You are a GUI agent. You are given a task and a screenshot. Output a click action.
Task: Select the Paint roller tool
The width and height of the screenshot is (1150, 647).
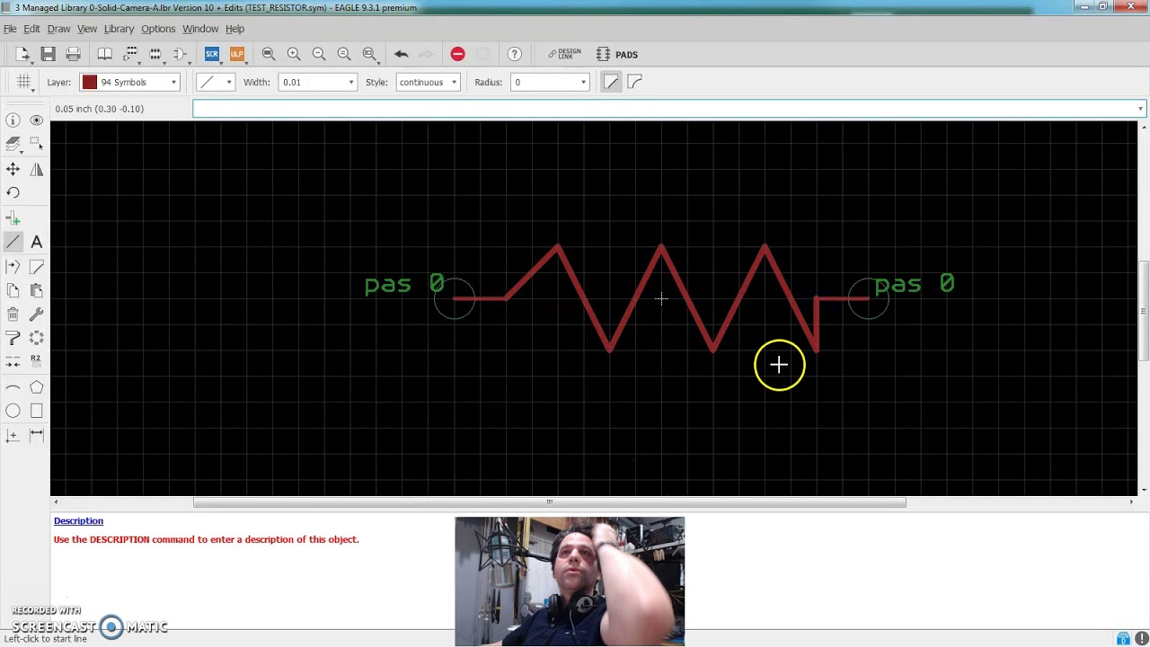point(13,338)
